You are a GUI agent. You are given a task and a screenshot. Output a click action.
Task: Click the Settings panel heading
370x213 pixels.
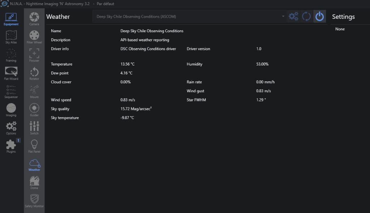click(343, 17)
